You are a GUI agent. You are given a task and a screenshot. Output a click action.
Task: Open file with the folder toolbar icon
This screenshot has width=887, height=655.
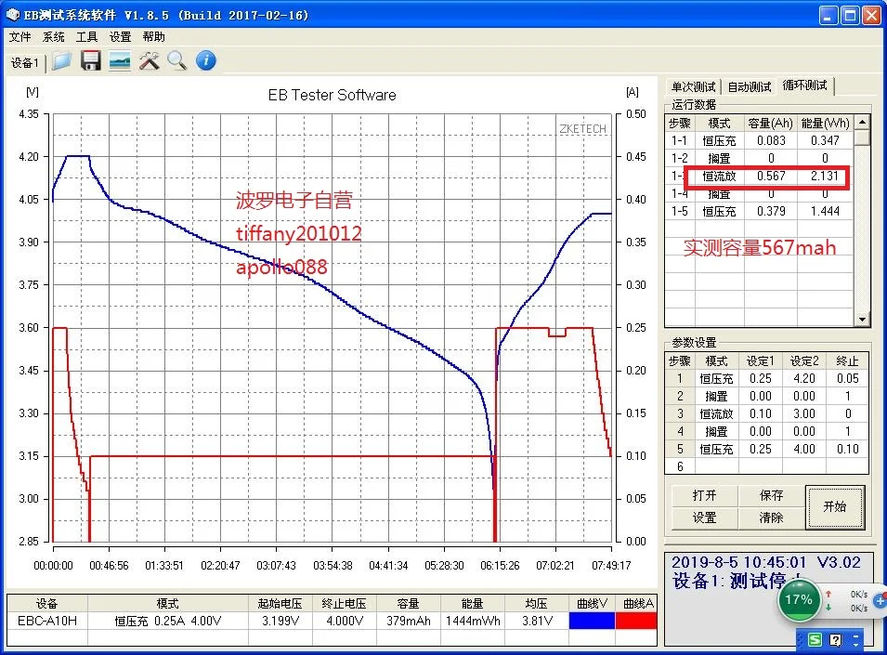[61, 60]
